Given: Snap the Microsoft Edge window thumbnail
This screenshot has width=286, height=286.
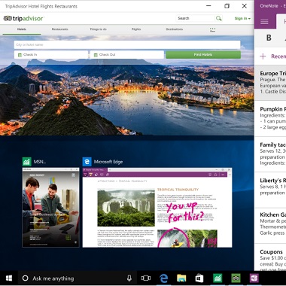Looking at the screenshot, I should [x=157, y=208].
